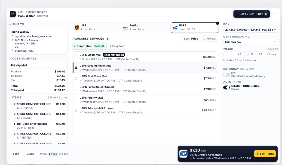Click the S / PEPPER Comfort Colors item
The height and width of the screenshot is (165, 282).
(38, 136)
